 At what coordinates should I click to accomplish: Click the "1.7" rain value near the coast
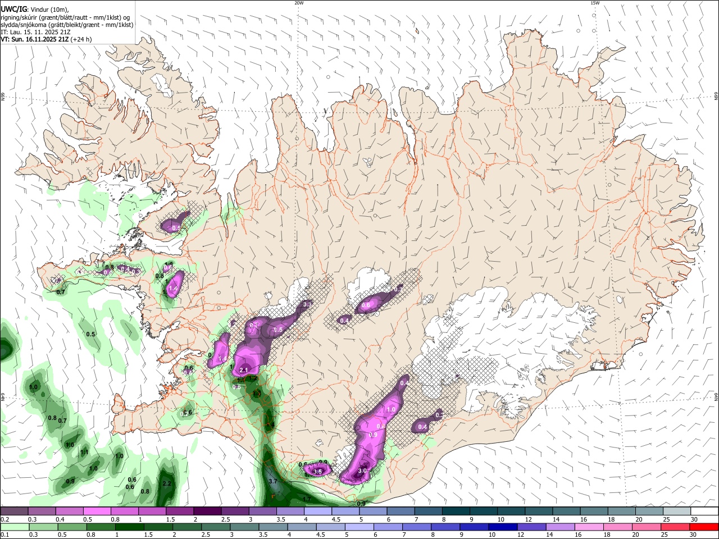(307, 499)
